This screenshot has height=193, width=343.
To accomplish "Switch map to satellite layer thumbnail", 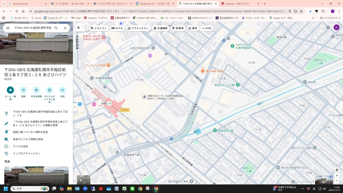I will pos(83,180).
